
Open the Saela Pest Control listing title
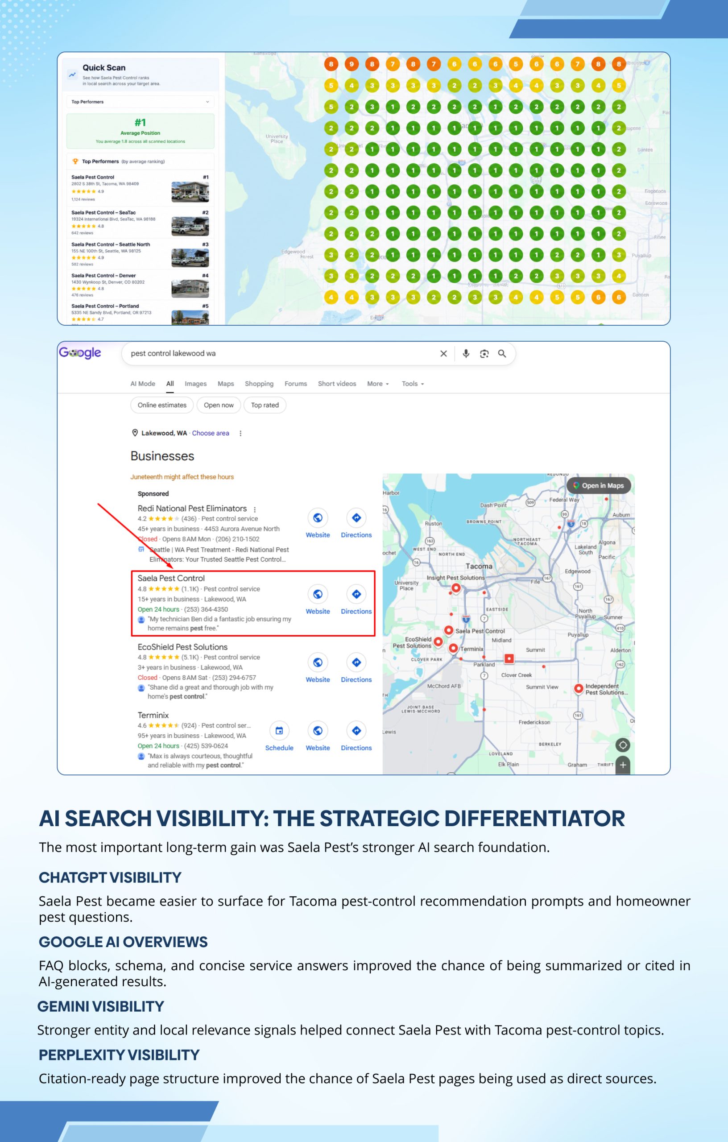pyautogui.click(x=171, y=578)
